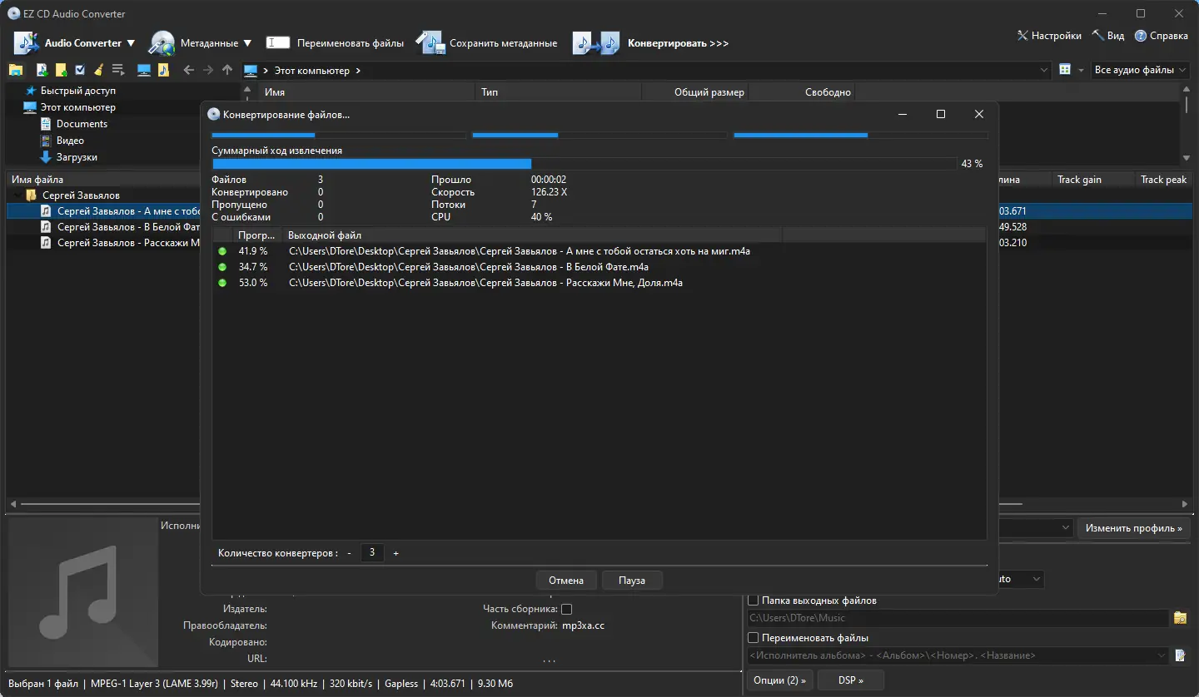Go forward with the right arrow
The width and height of the screenshot is (1199, 697).
(x=208, y=70)
